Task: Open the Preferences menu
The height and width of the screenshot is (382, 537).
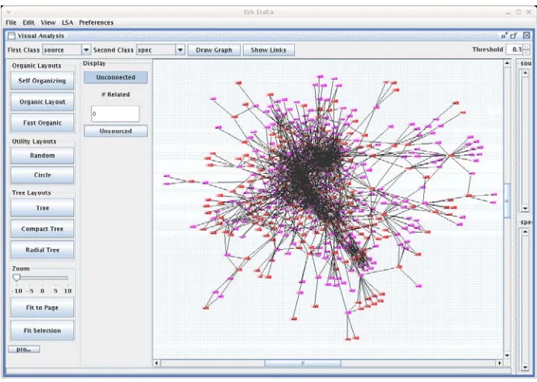Action: (96, 22)
